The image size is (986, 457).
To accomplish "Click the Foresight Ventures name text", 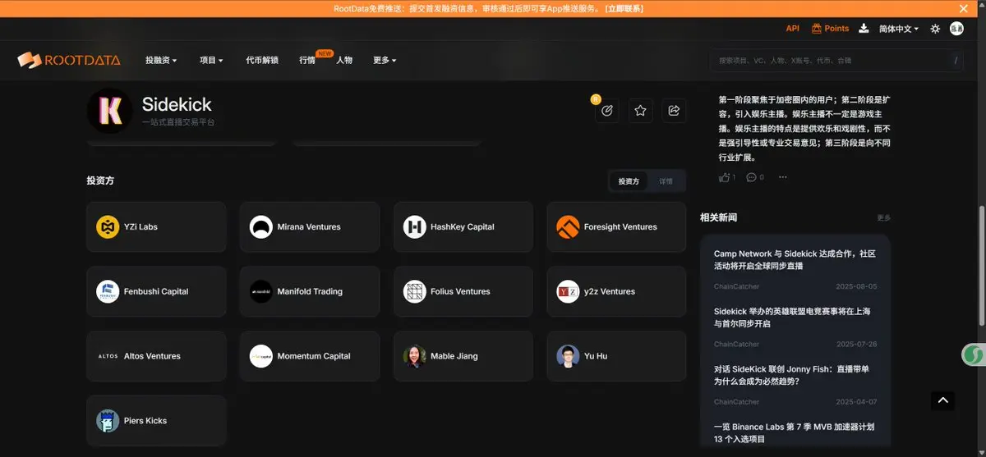I will [x=620, y=227].
